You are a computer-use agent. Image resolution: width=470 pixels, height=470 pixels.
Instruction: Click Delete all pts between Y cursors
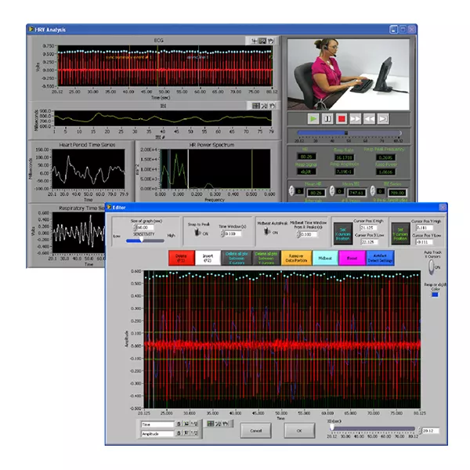(266, 258)
